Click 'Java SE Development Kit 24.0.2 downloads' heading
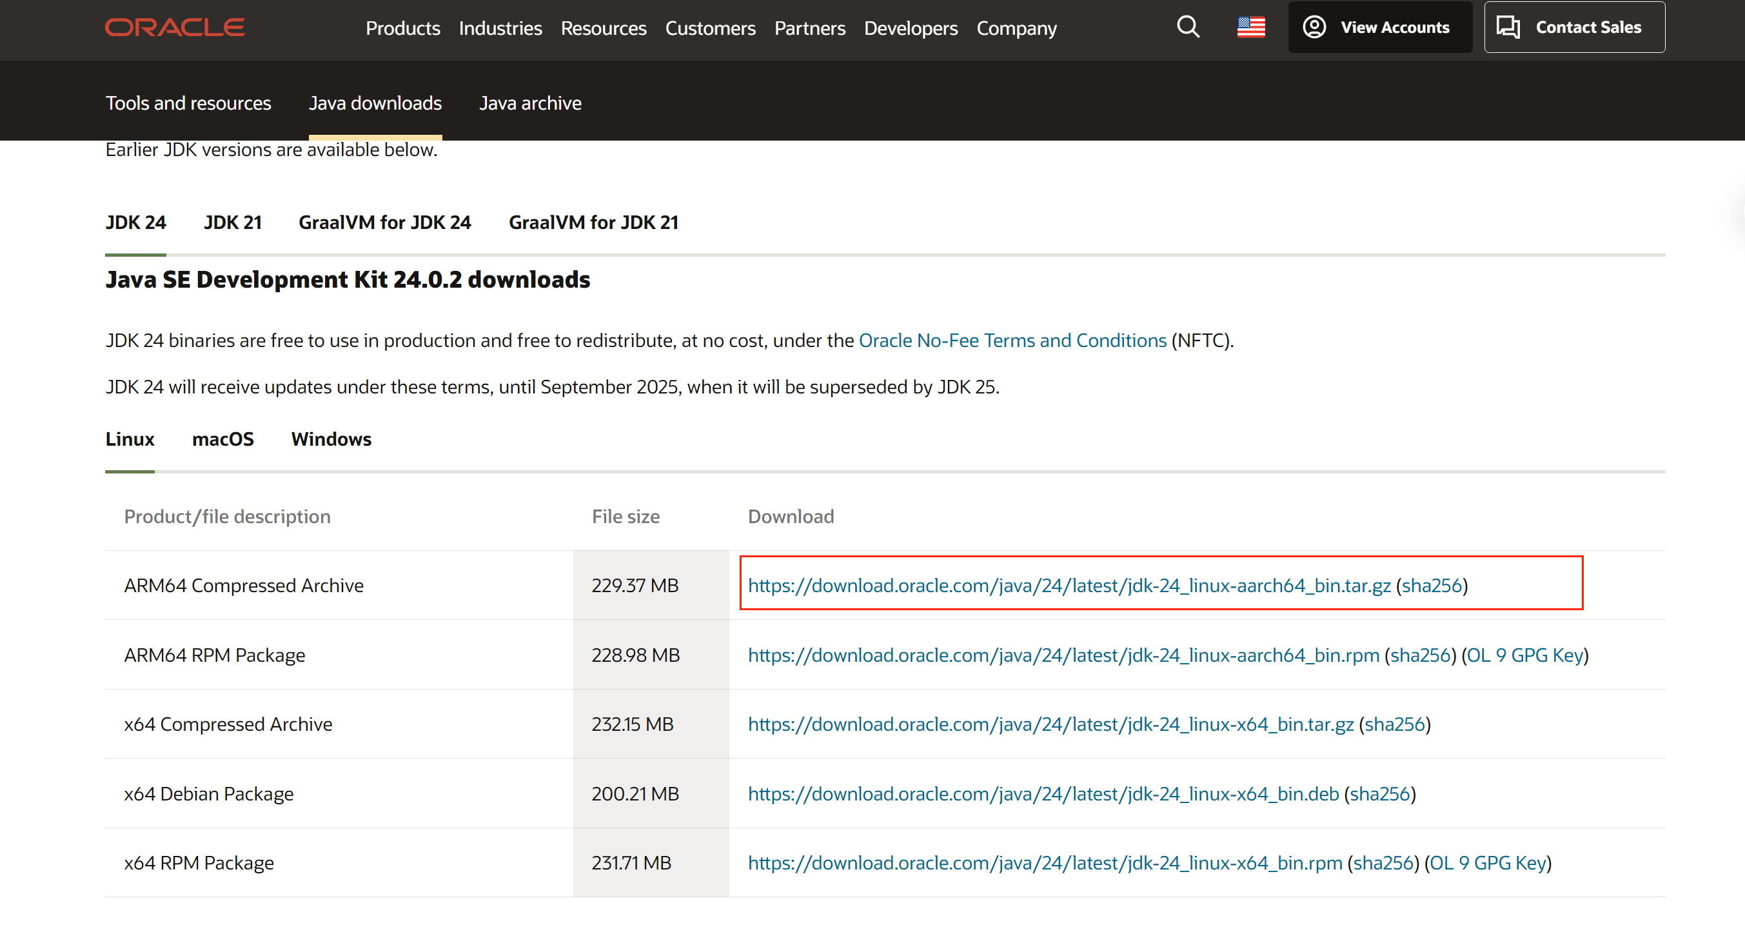 348,279
